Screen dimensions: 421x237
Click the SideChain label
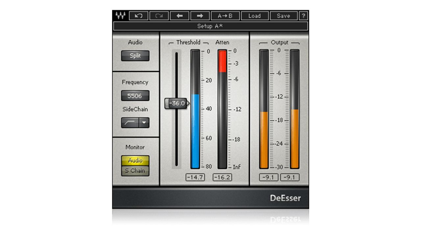(135, 109)
